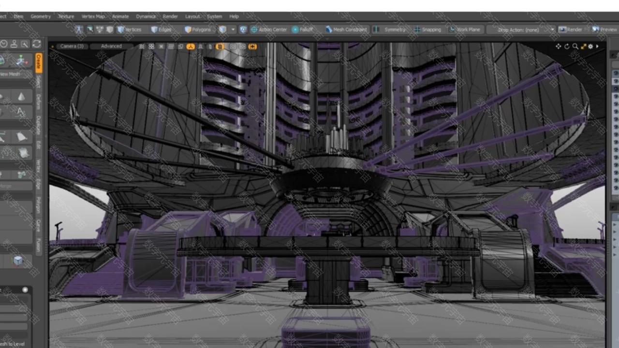Click the viewport pan arrows icon
619x348 pixels.
tap(559, 46)
